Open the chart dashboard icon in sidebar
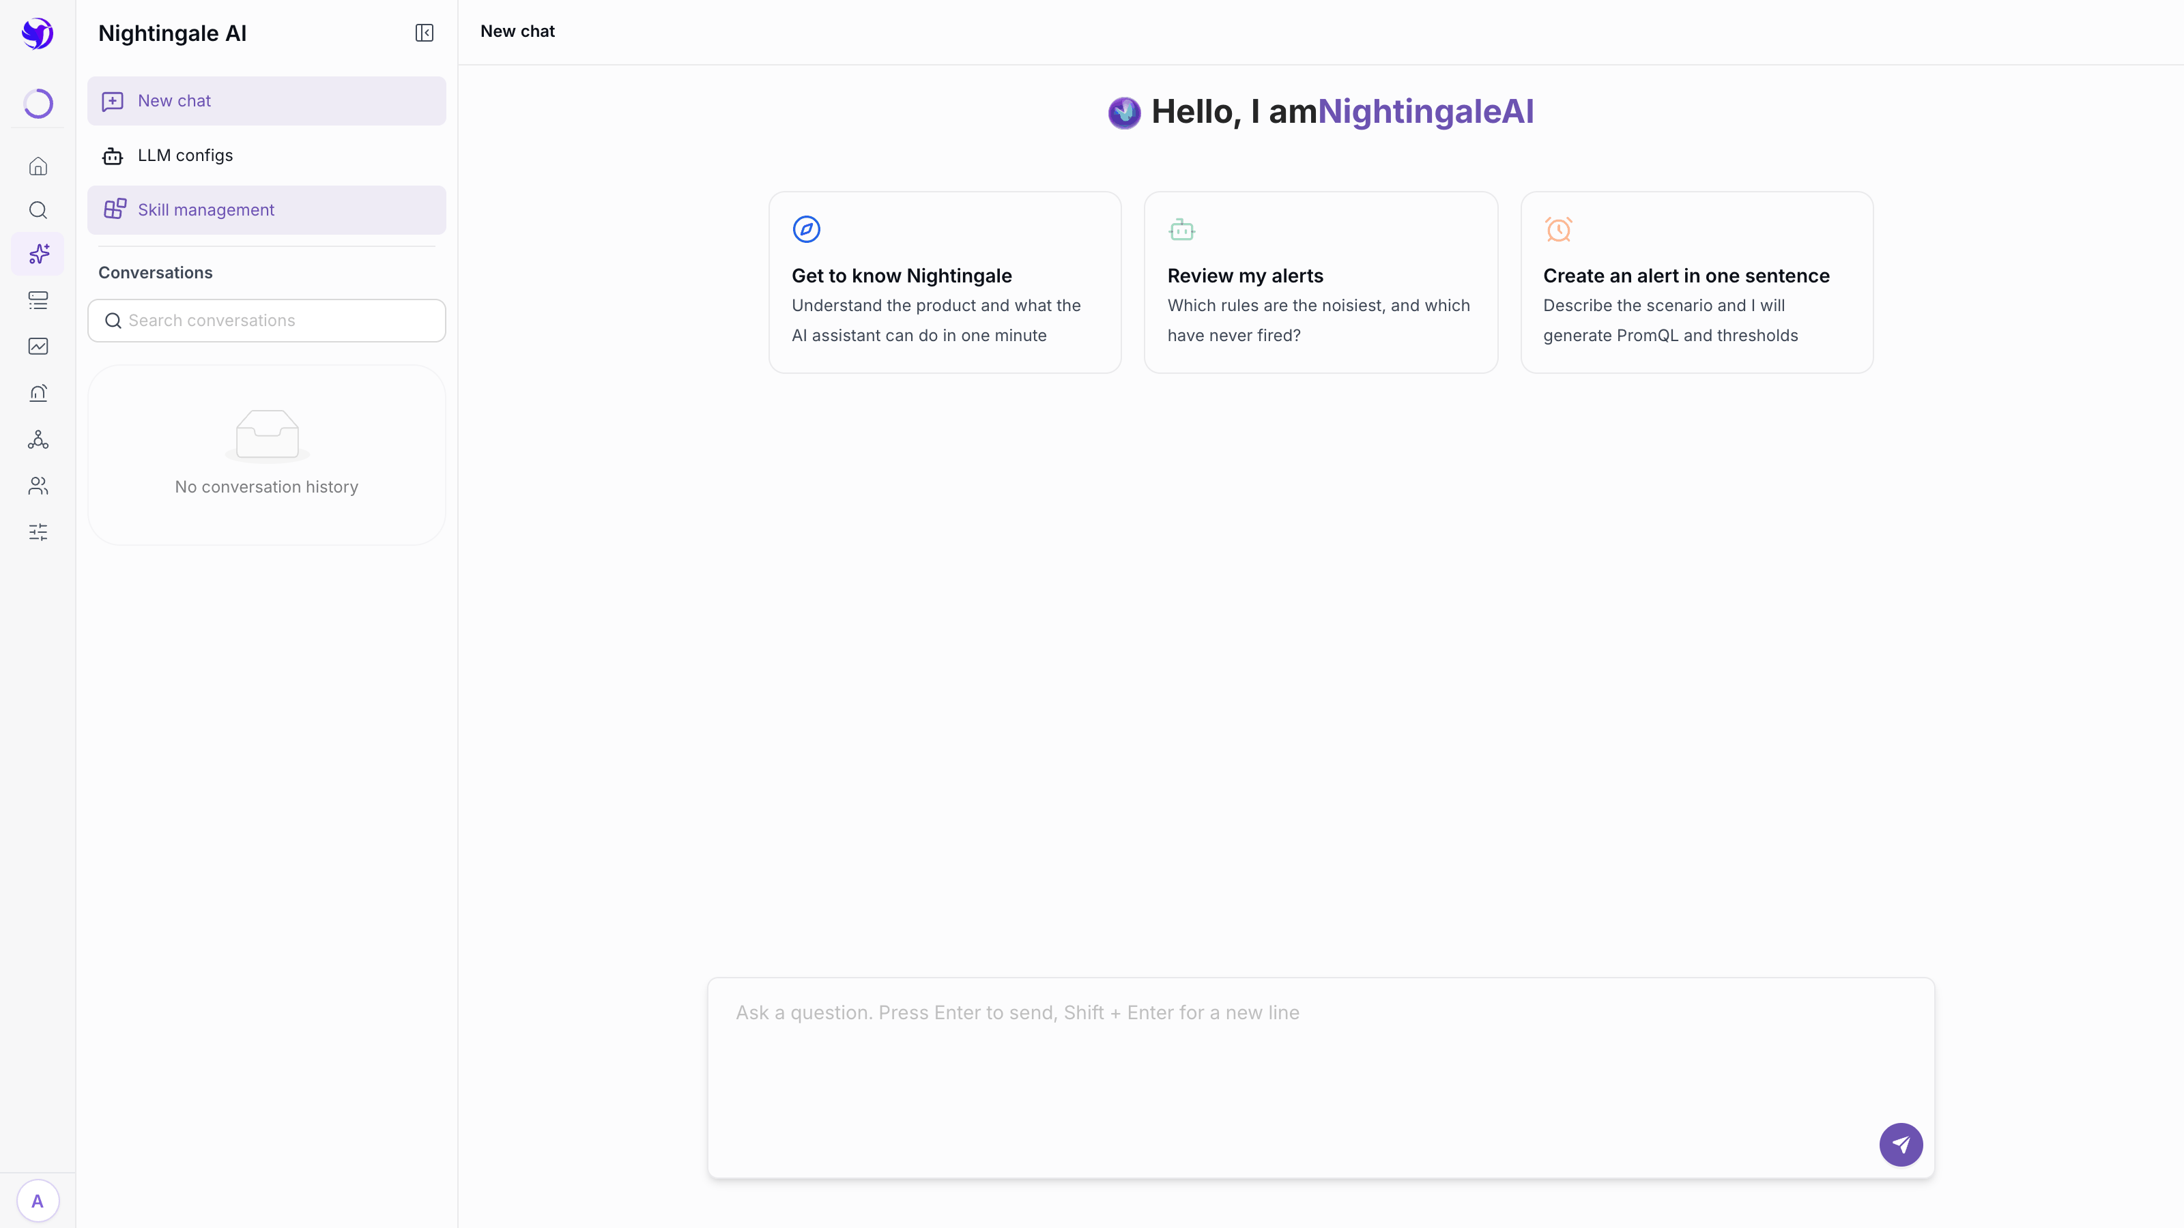 pos(38,346)
